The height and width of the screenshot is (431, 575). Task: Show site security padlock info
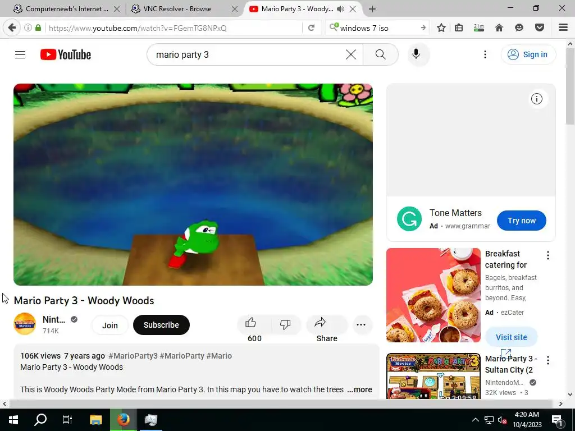point(38,27)
